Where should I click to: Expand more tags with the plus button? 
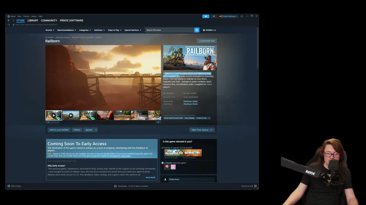[x=209, y=118]
